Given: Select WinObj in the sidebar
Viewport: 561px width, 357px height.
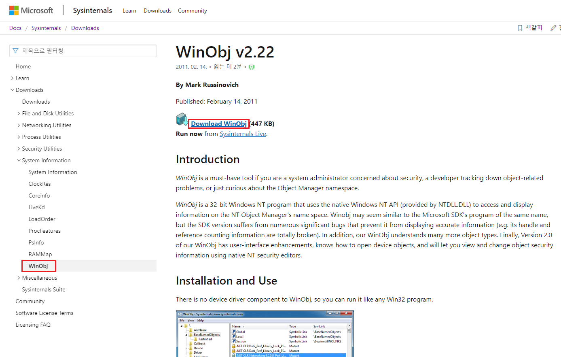Looking at the screenshot, I should 38,266.
